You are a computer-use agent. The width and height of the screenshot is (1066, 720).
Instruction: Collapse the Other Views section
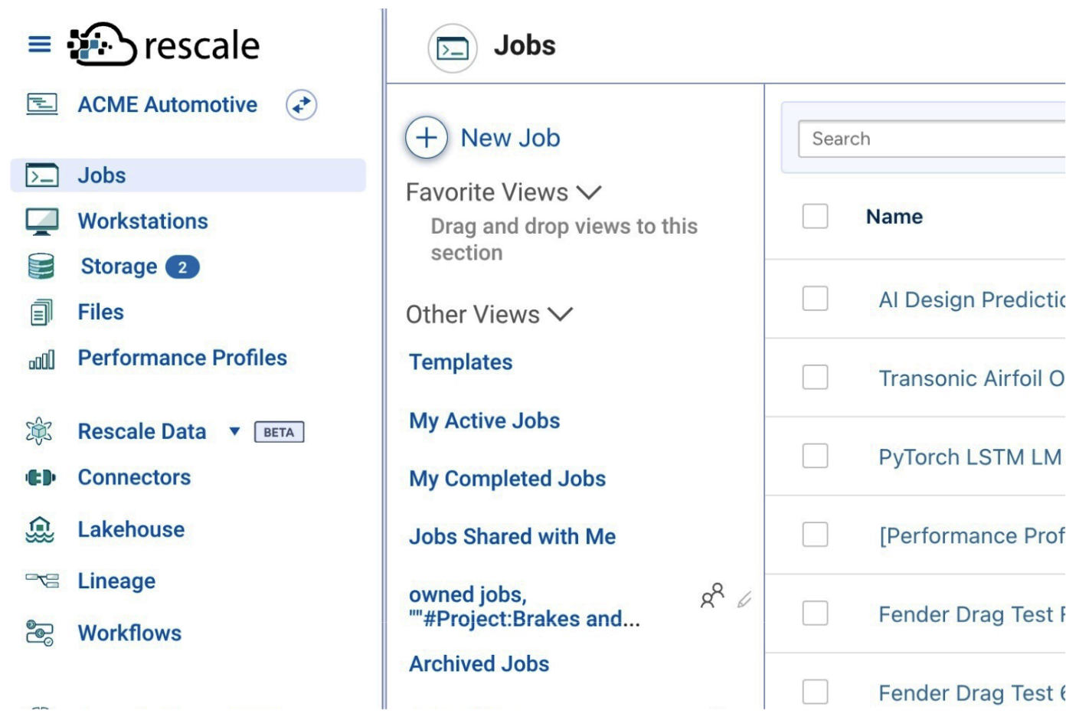[561, 315]
